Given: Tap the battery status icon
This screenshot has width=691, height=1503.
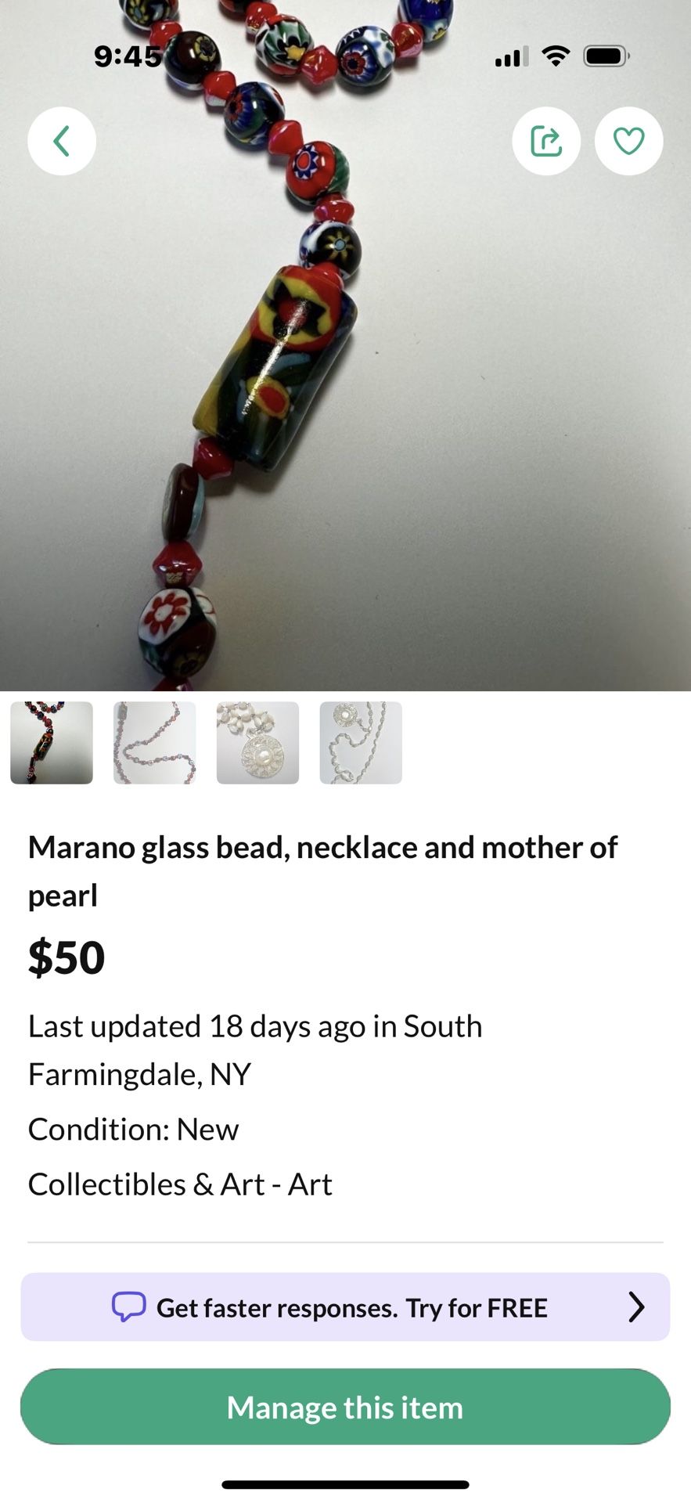Looking at the screenshot, I should 606,56.
